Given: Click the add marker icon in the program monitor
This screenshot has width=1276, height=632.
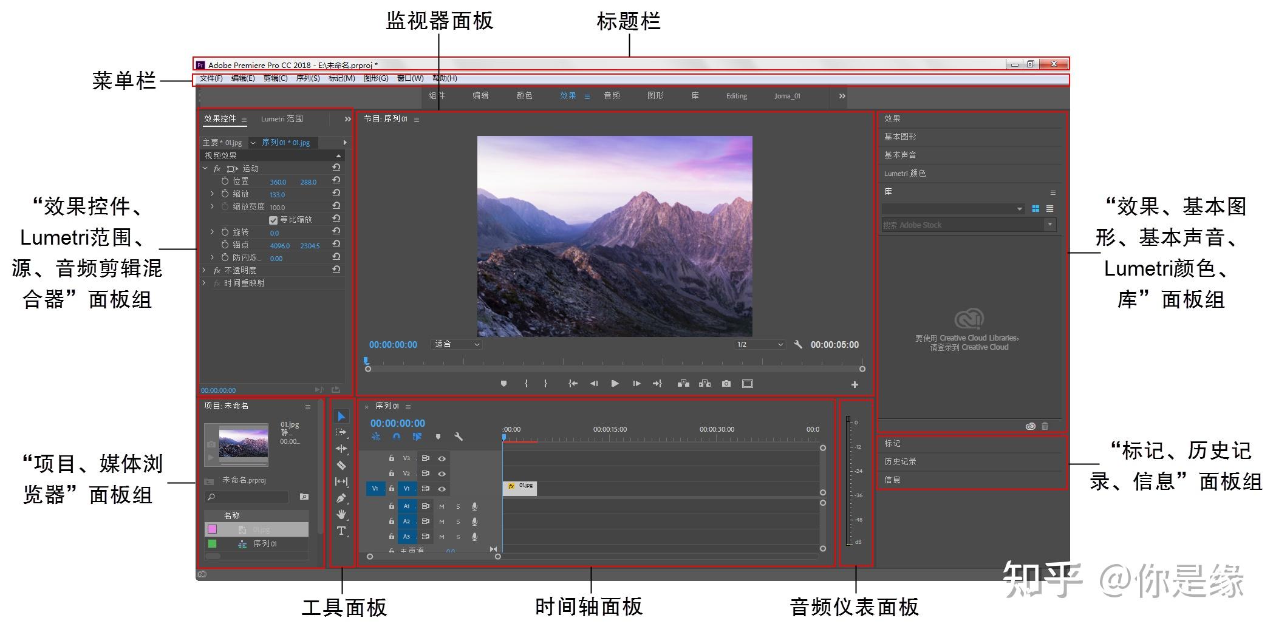Looking at the screenshot, I should pyautogui.click(x=503, y=383).
